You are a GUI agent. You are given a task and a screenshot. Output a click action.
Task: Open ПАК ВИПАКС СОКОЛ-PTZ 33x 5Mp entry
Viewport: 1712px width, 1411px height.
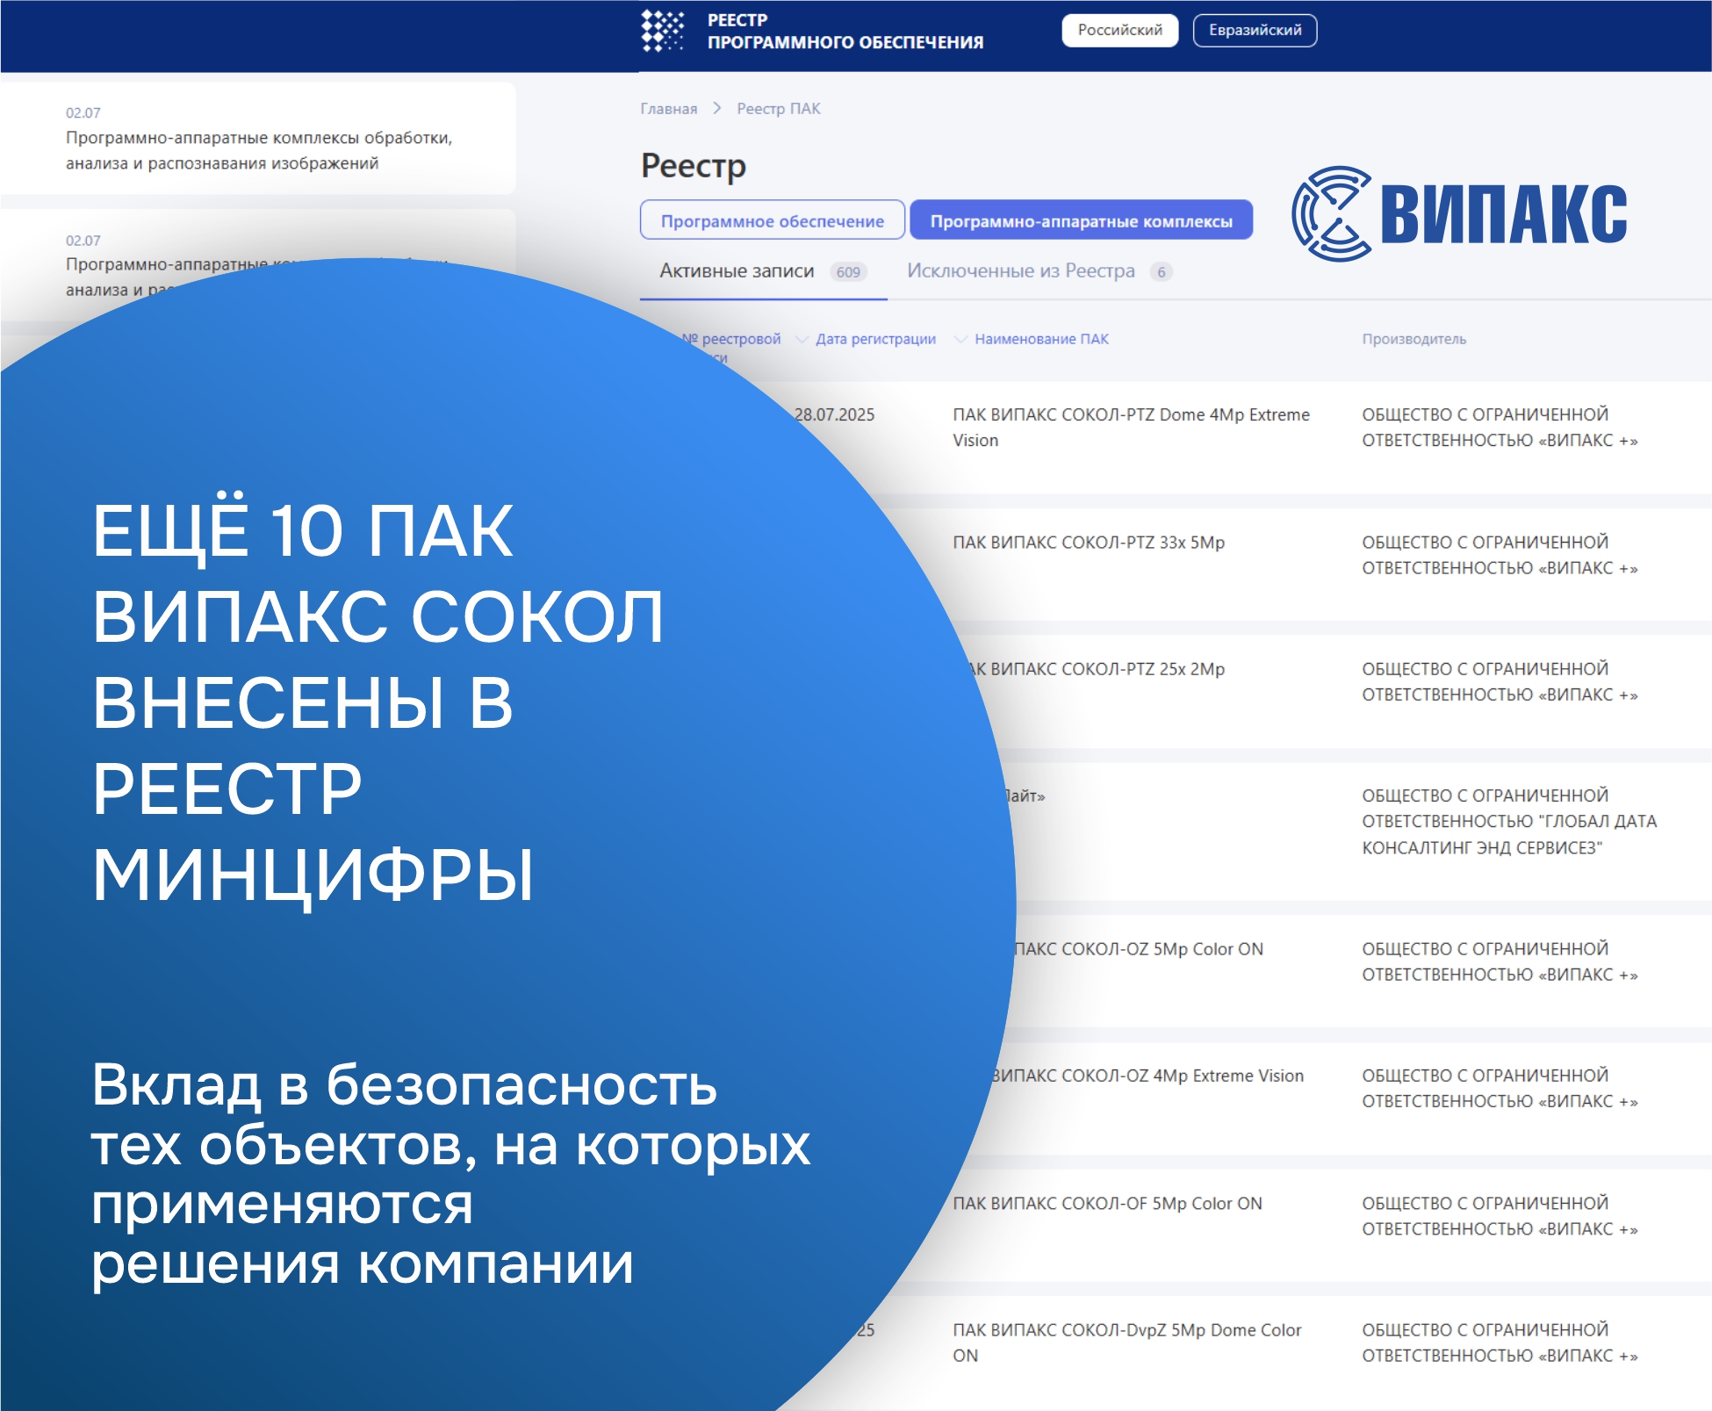tap(1089, 543)
